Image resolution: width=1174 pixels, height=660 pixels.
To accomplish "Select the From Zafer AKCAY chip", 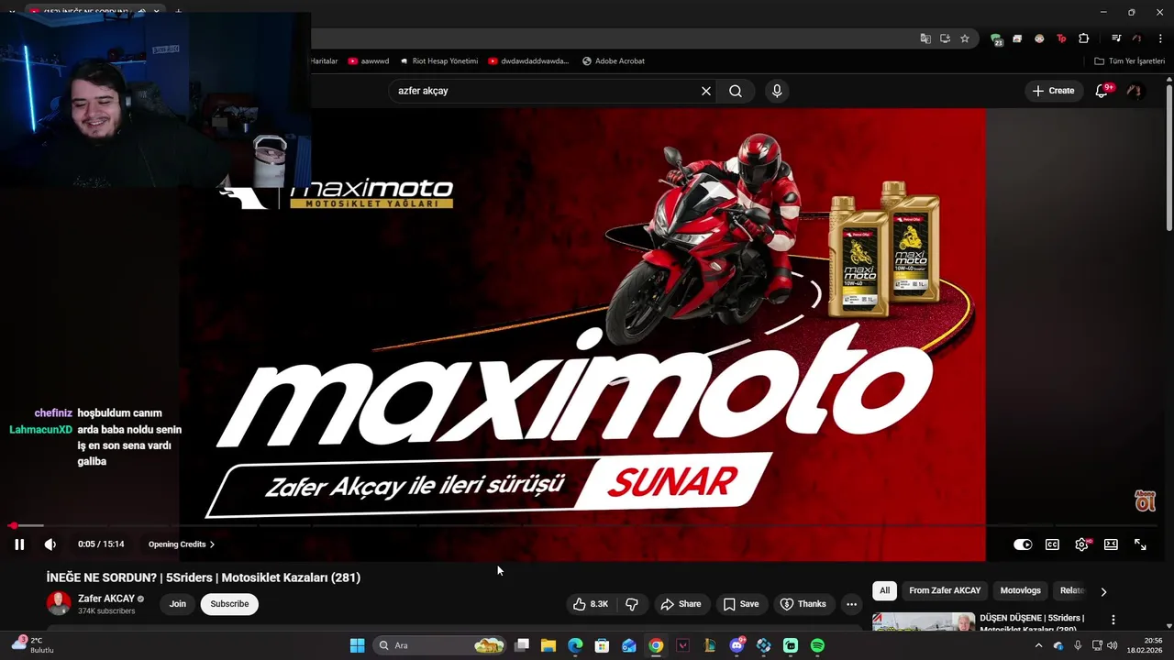I will click(945, 590).
